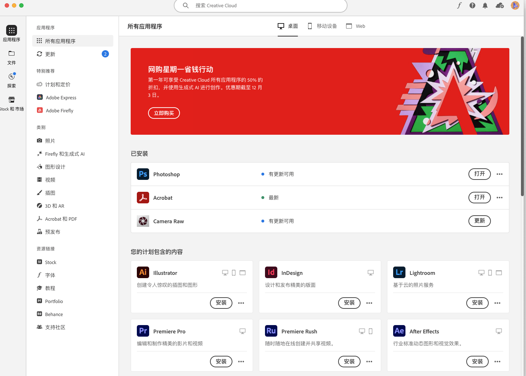
Task: Click the vertical scrollbar on the right
Action: pos(522,116)
